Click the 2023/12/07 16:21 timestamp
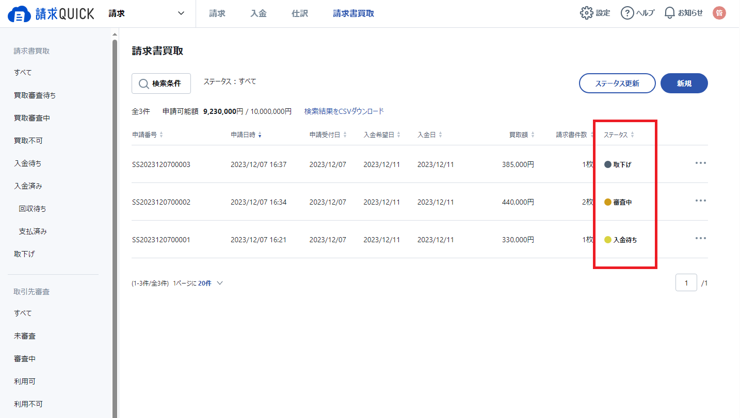Screen dimensions: 740x418 click(259, 240)
